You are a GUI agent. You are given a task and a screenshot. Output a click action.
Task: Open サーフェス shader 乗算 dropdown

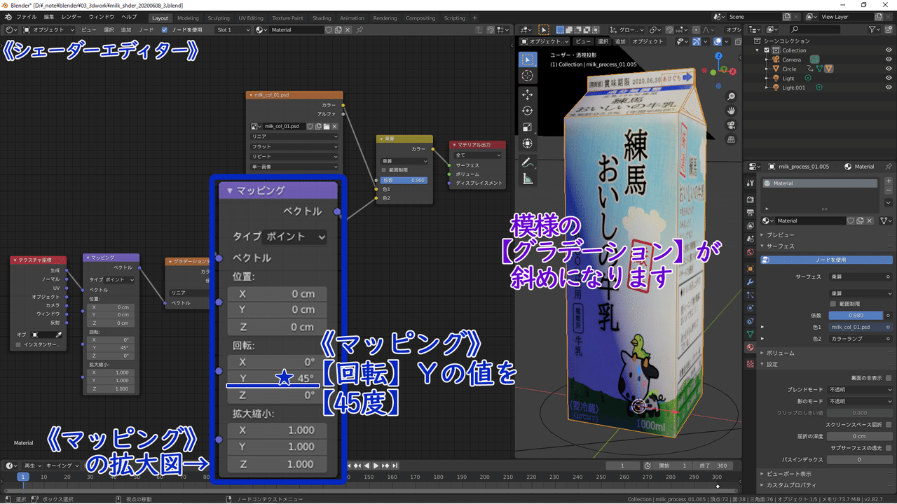(860, 277)
